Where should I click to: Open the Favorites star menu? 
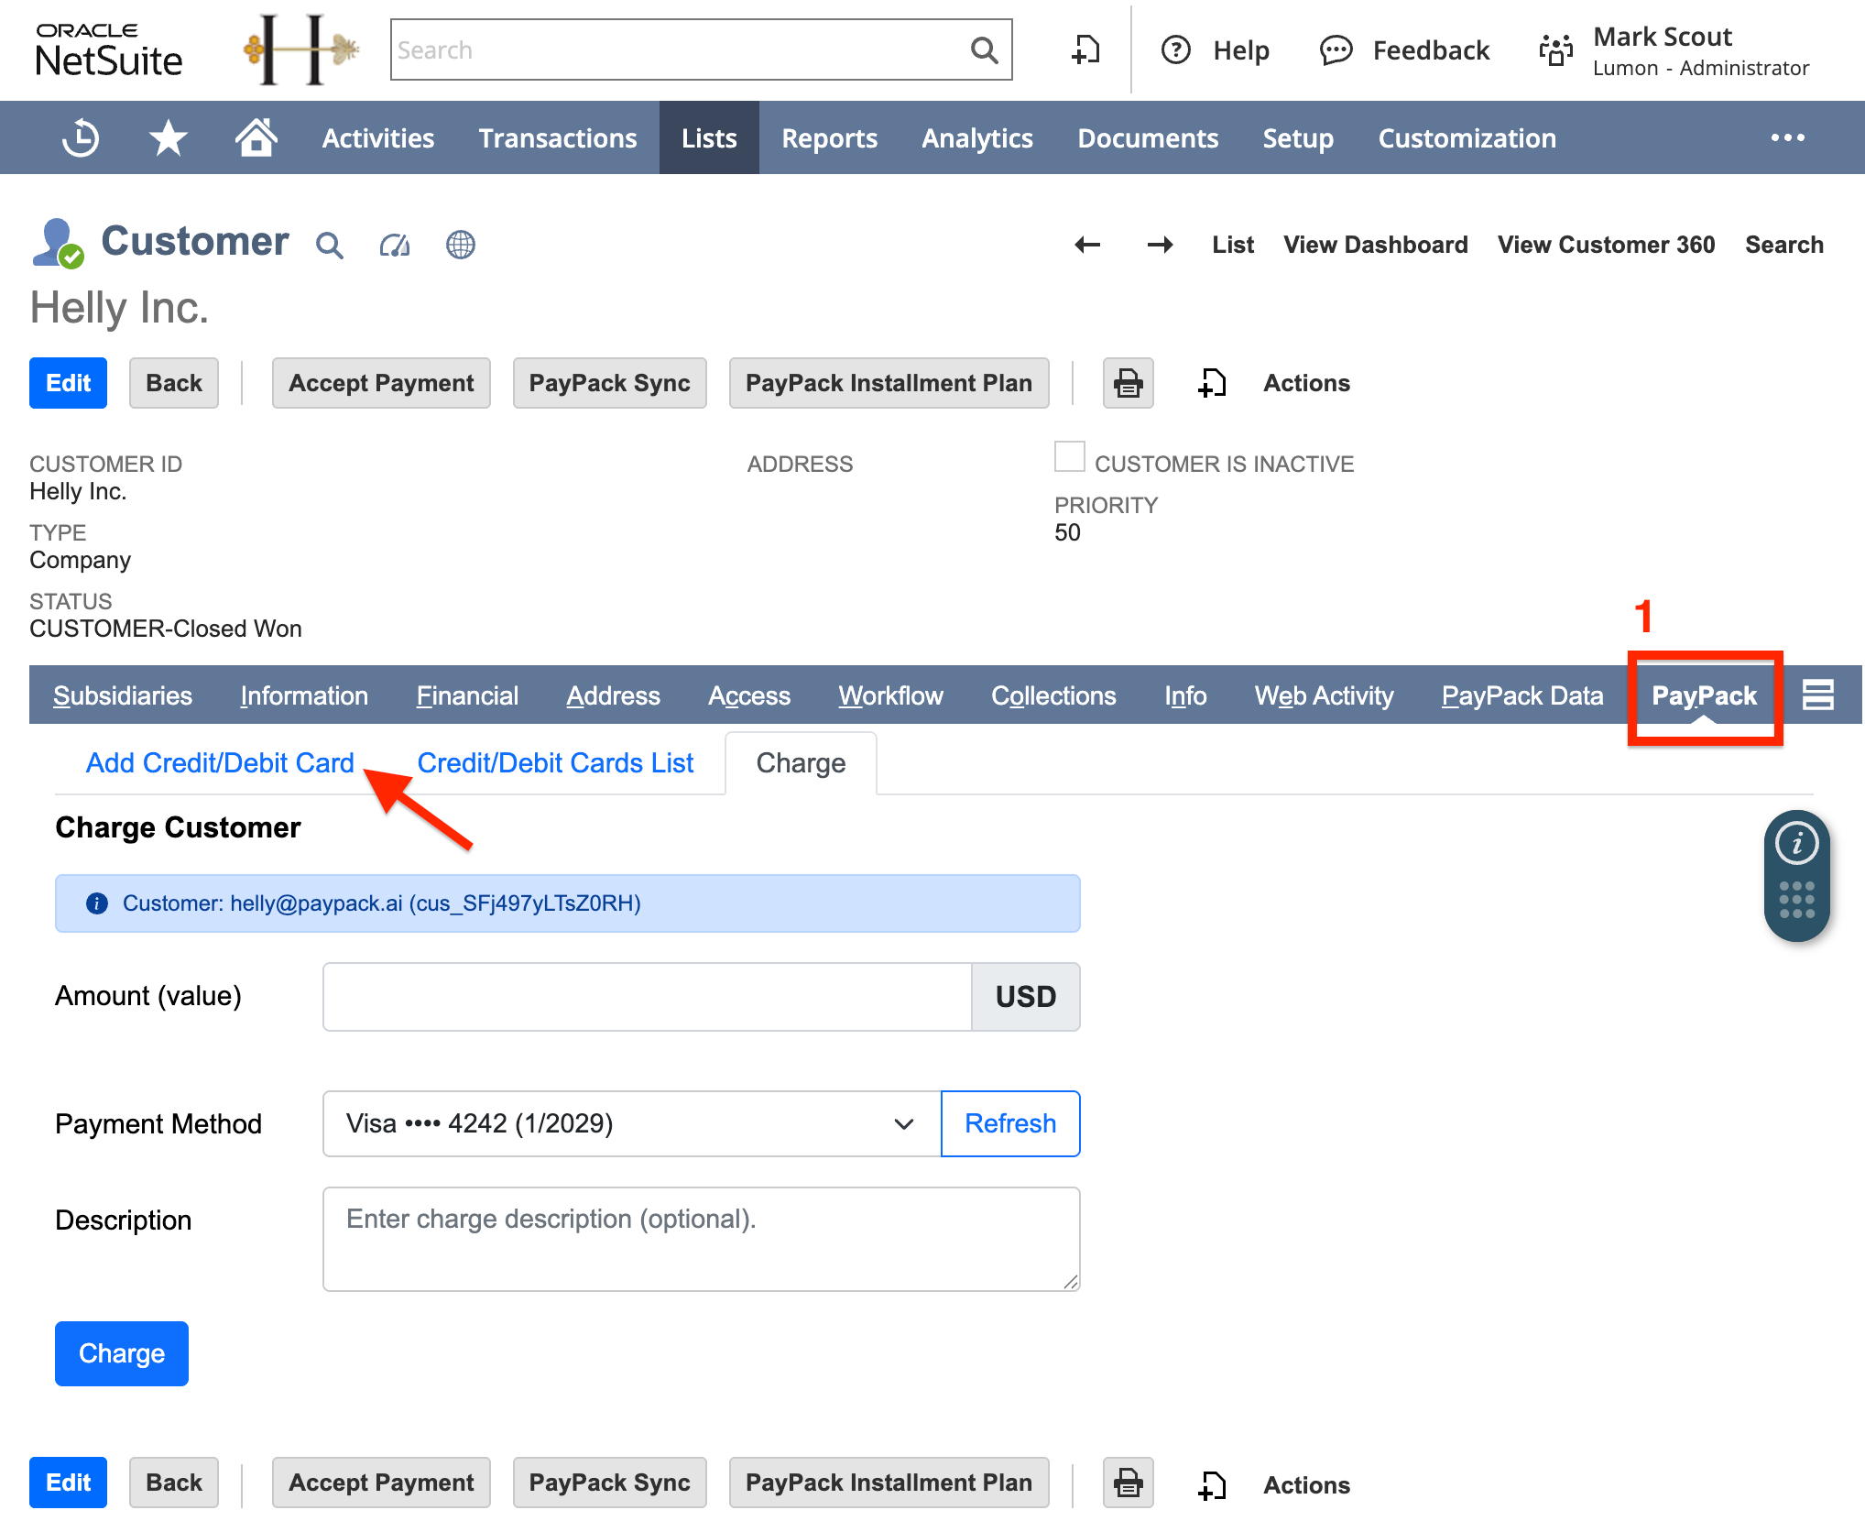[x=169, y=137]
